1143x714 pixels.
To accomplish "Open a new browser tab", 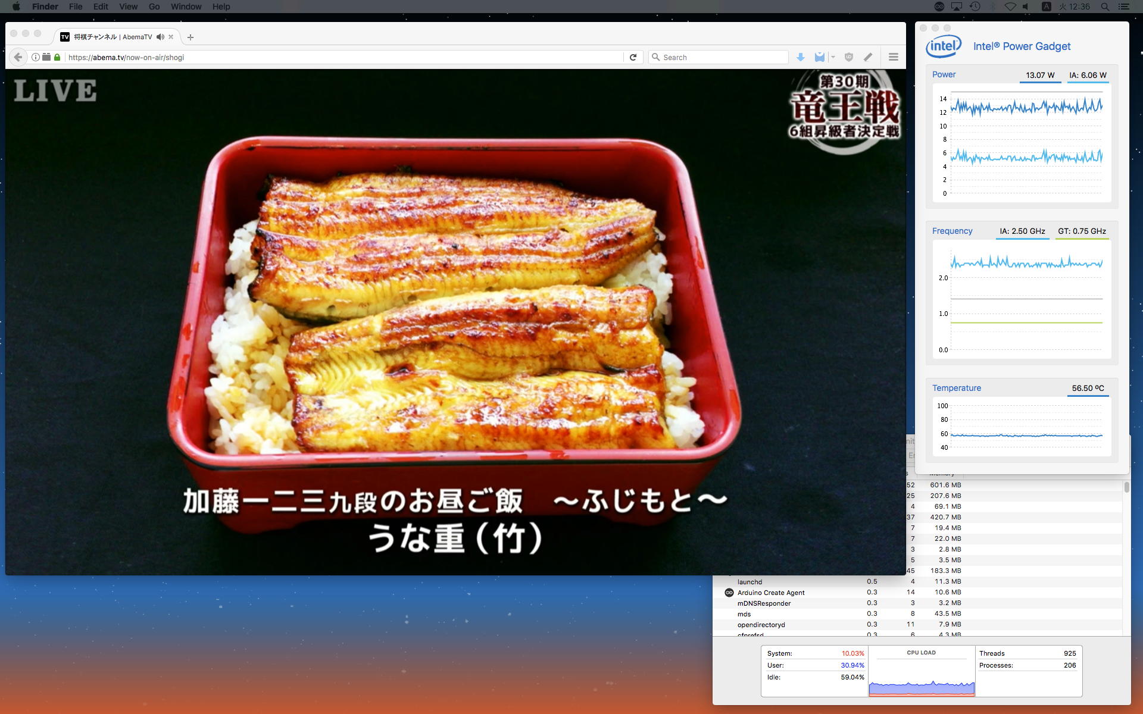I will pyautogui.click(x=190, y=37).
